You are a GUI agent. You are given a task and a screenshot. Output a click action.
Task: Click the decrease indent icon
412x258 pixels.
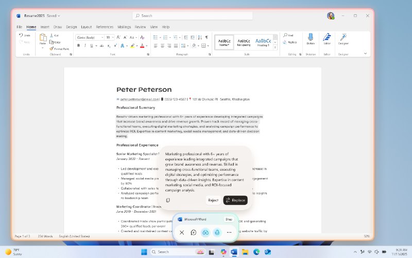pos(186,37)
